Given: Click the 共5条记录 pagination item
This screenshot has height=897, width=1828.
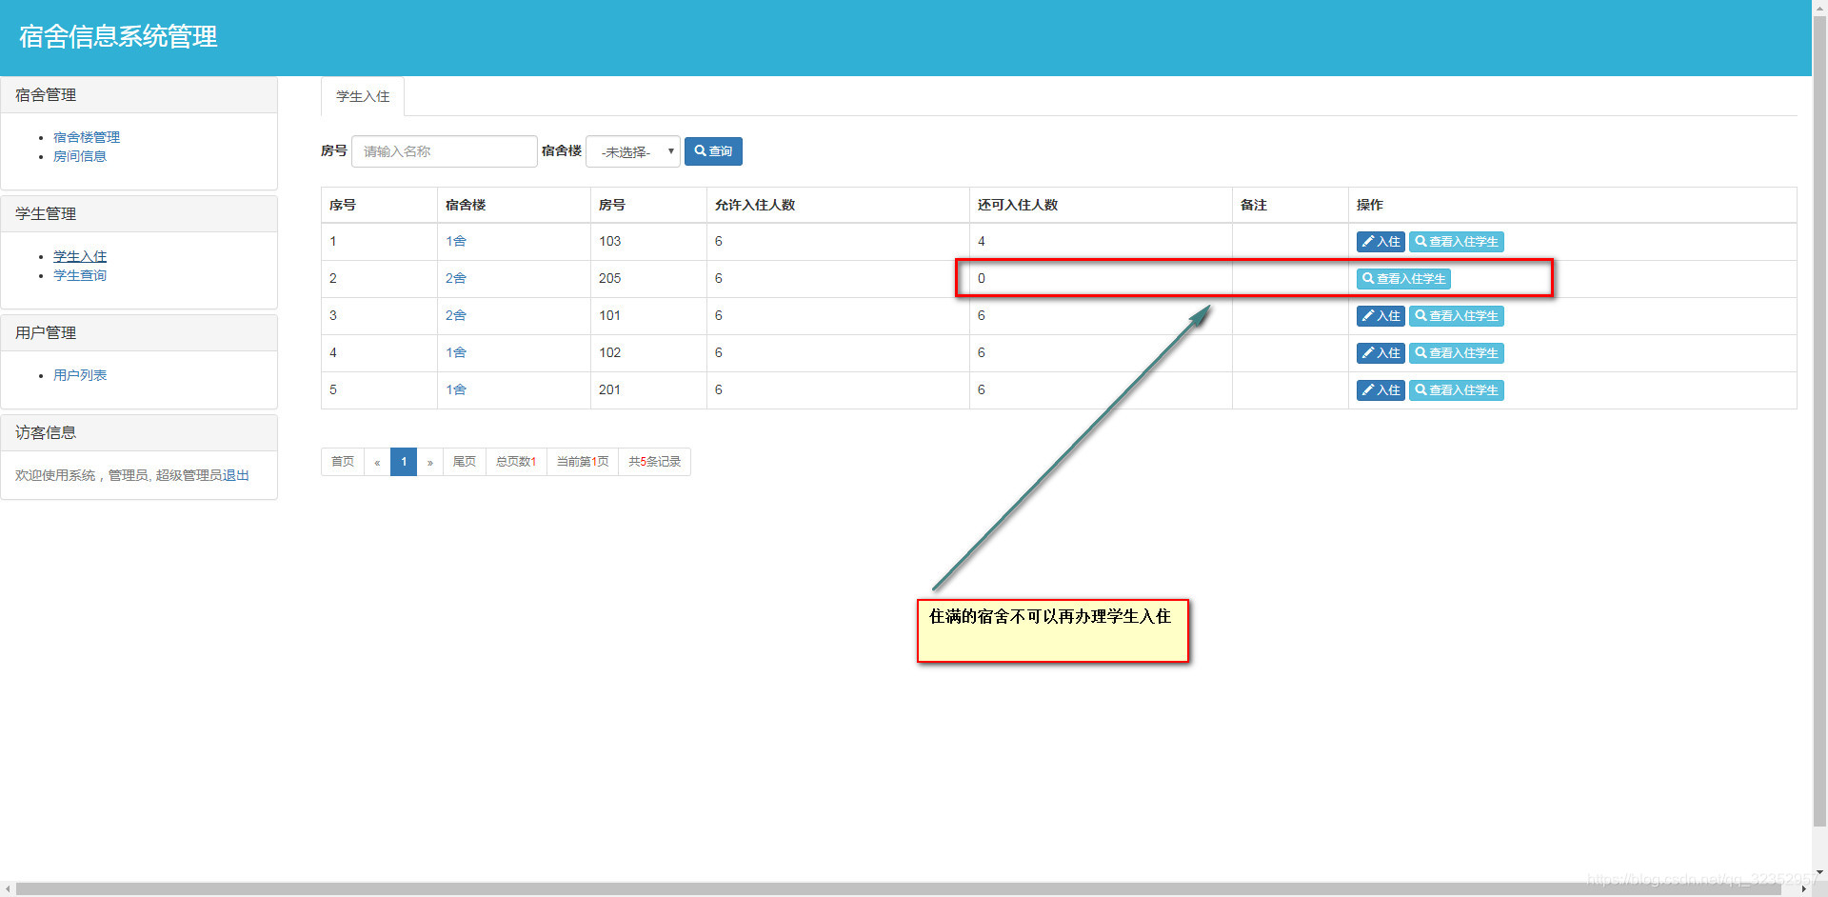Looking at the screenshot, I should pos(655,462).
